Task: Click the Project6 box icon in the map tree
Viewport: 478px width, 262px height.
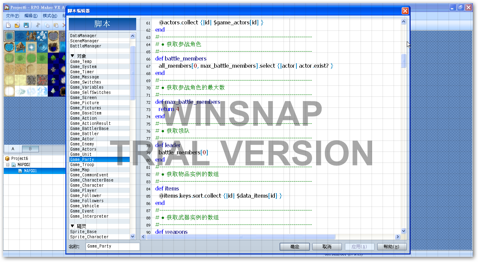Action: pos(7,159)
